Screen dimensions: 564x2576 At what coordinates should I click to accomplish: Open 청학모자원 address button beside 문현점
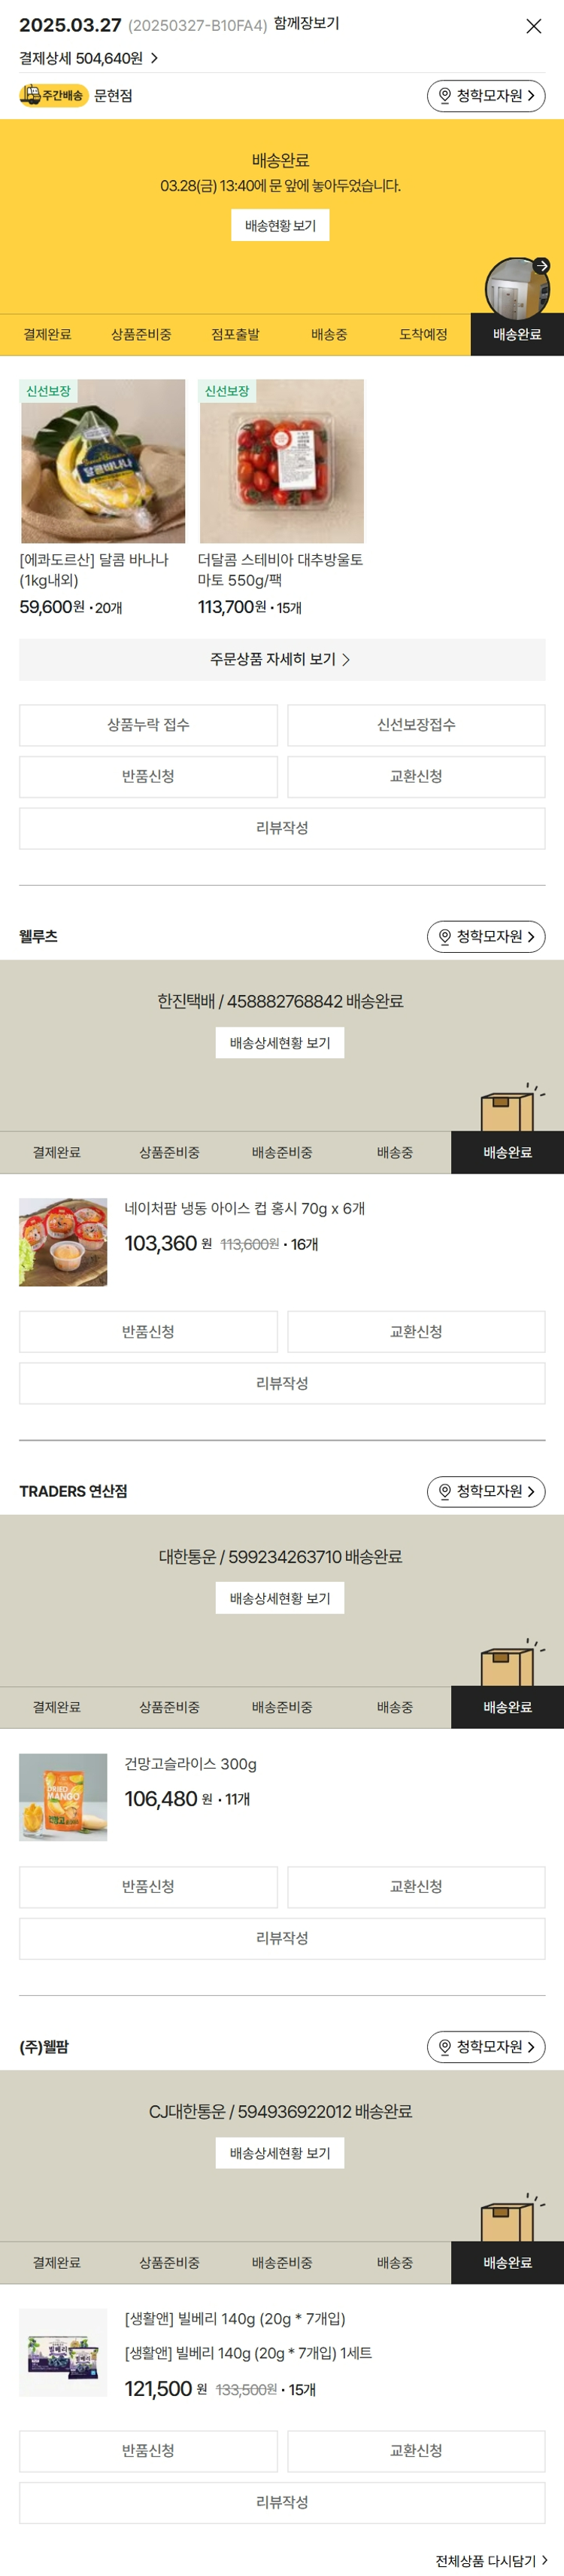pyautogui.click(x=486, y=96)
